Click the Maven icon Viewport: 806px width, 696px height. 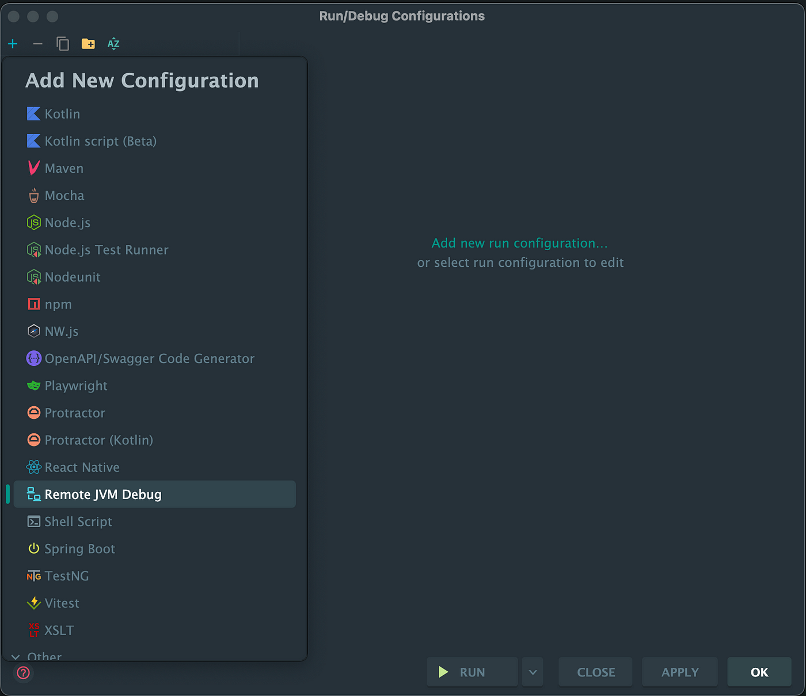point(34,168)
